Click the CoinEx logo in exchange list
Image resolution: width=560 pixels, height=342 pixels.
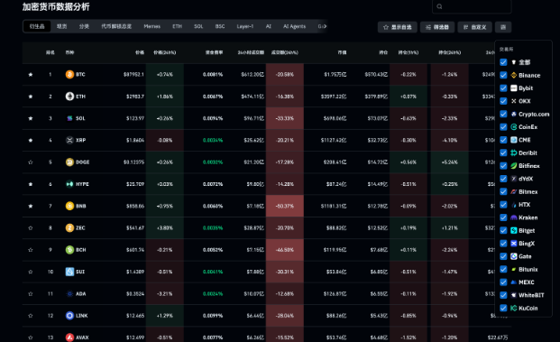pos(514,127)
